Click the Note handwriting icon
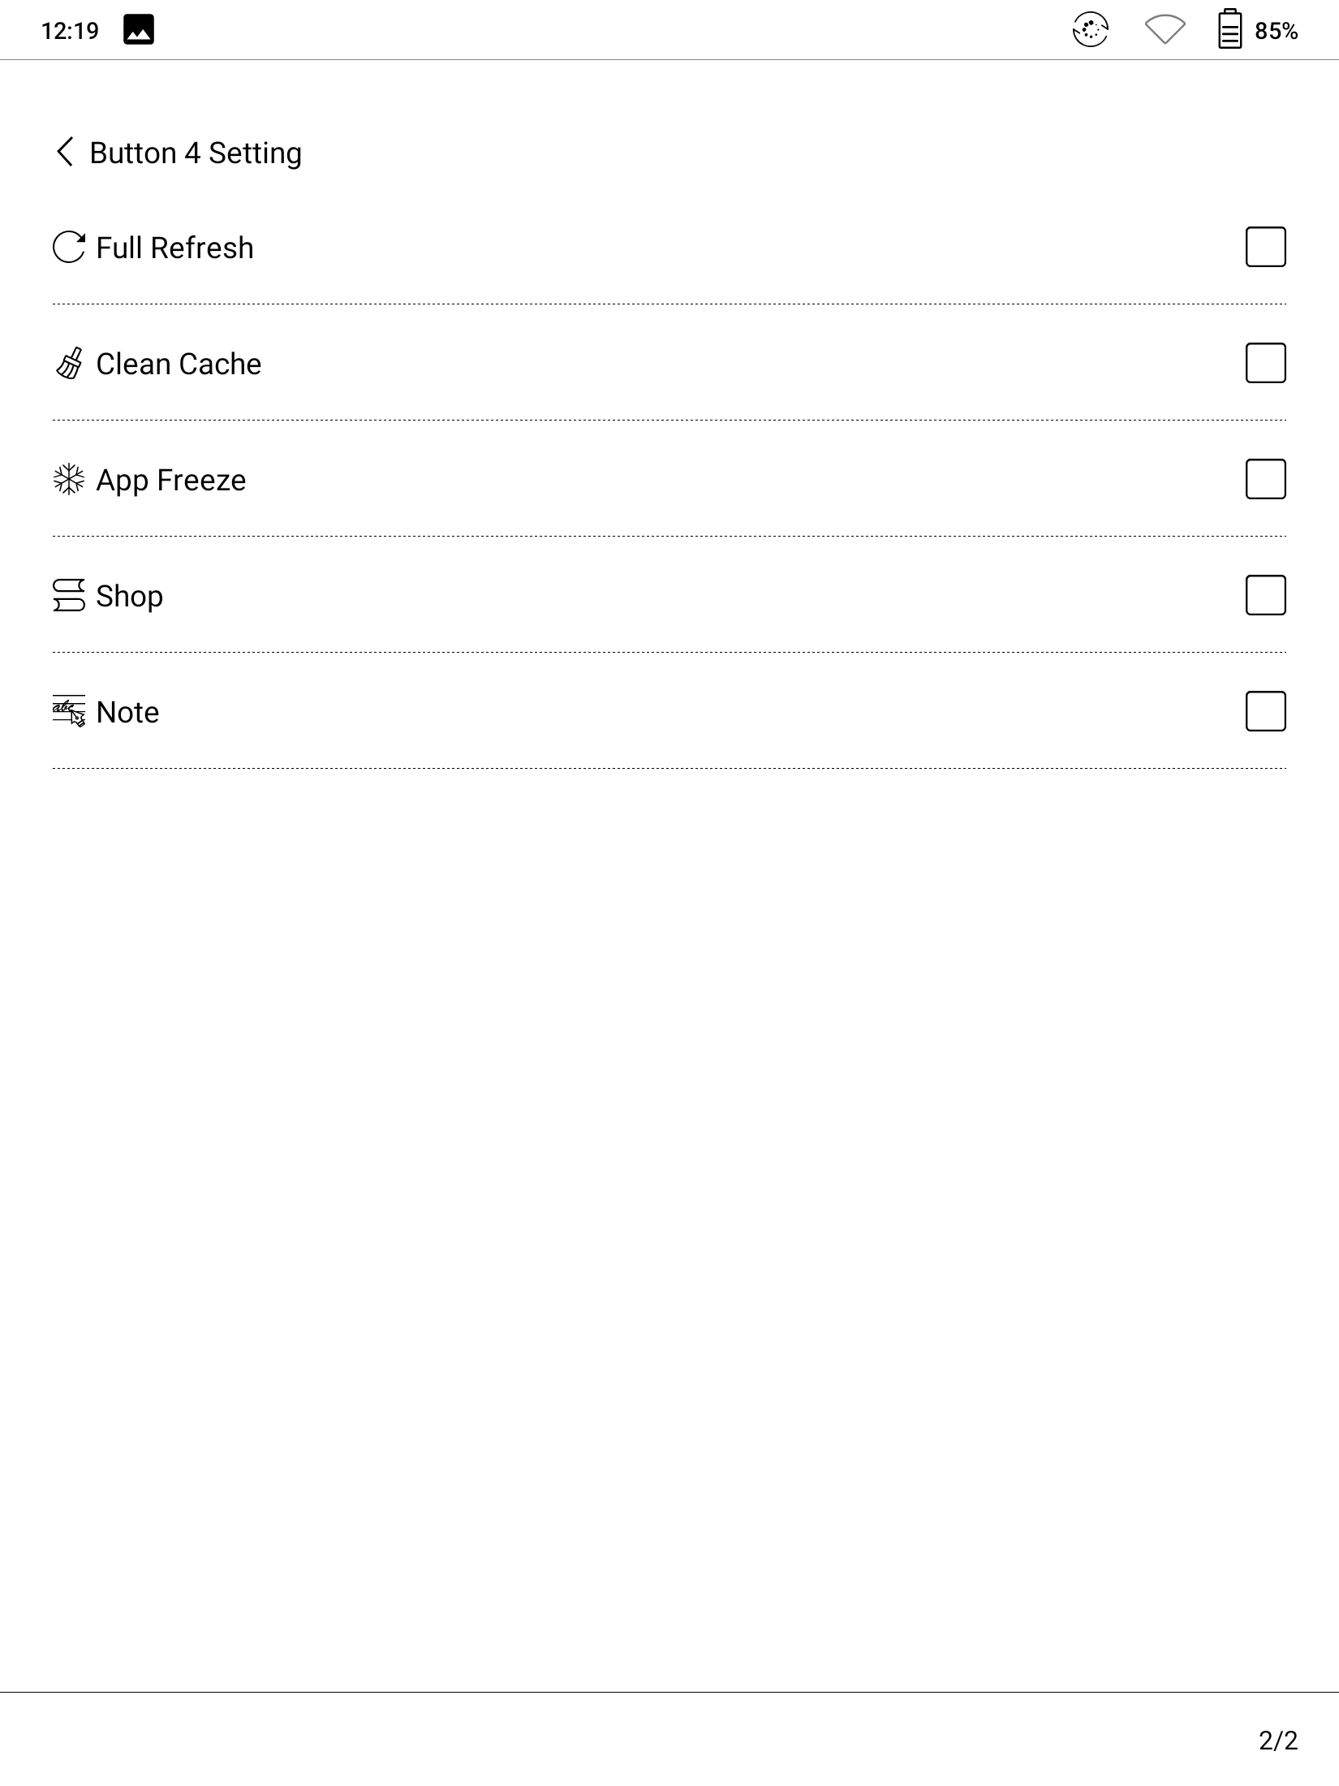Viewport: 1339px width, 1786px height. pyautogui.click(x=69, y=711)
